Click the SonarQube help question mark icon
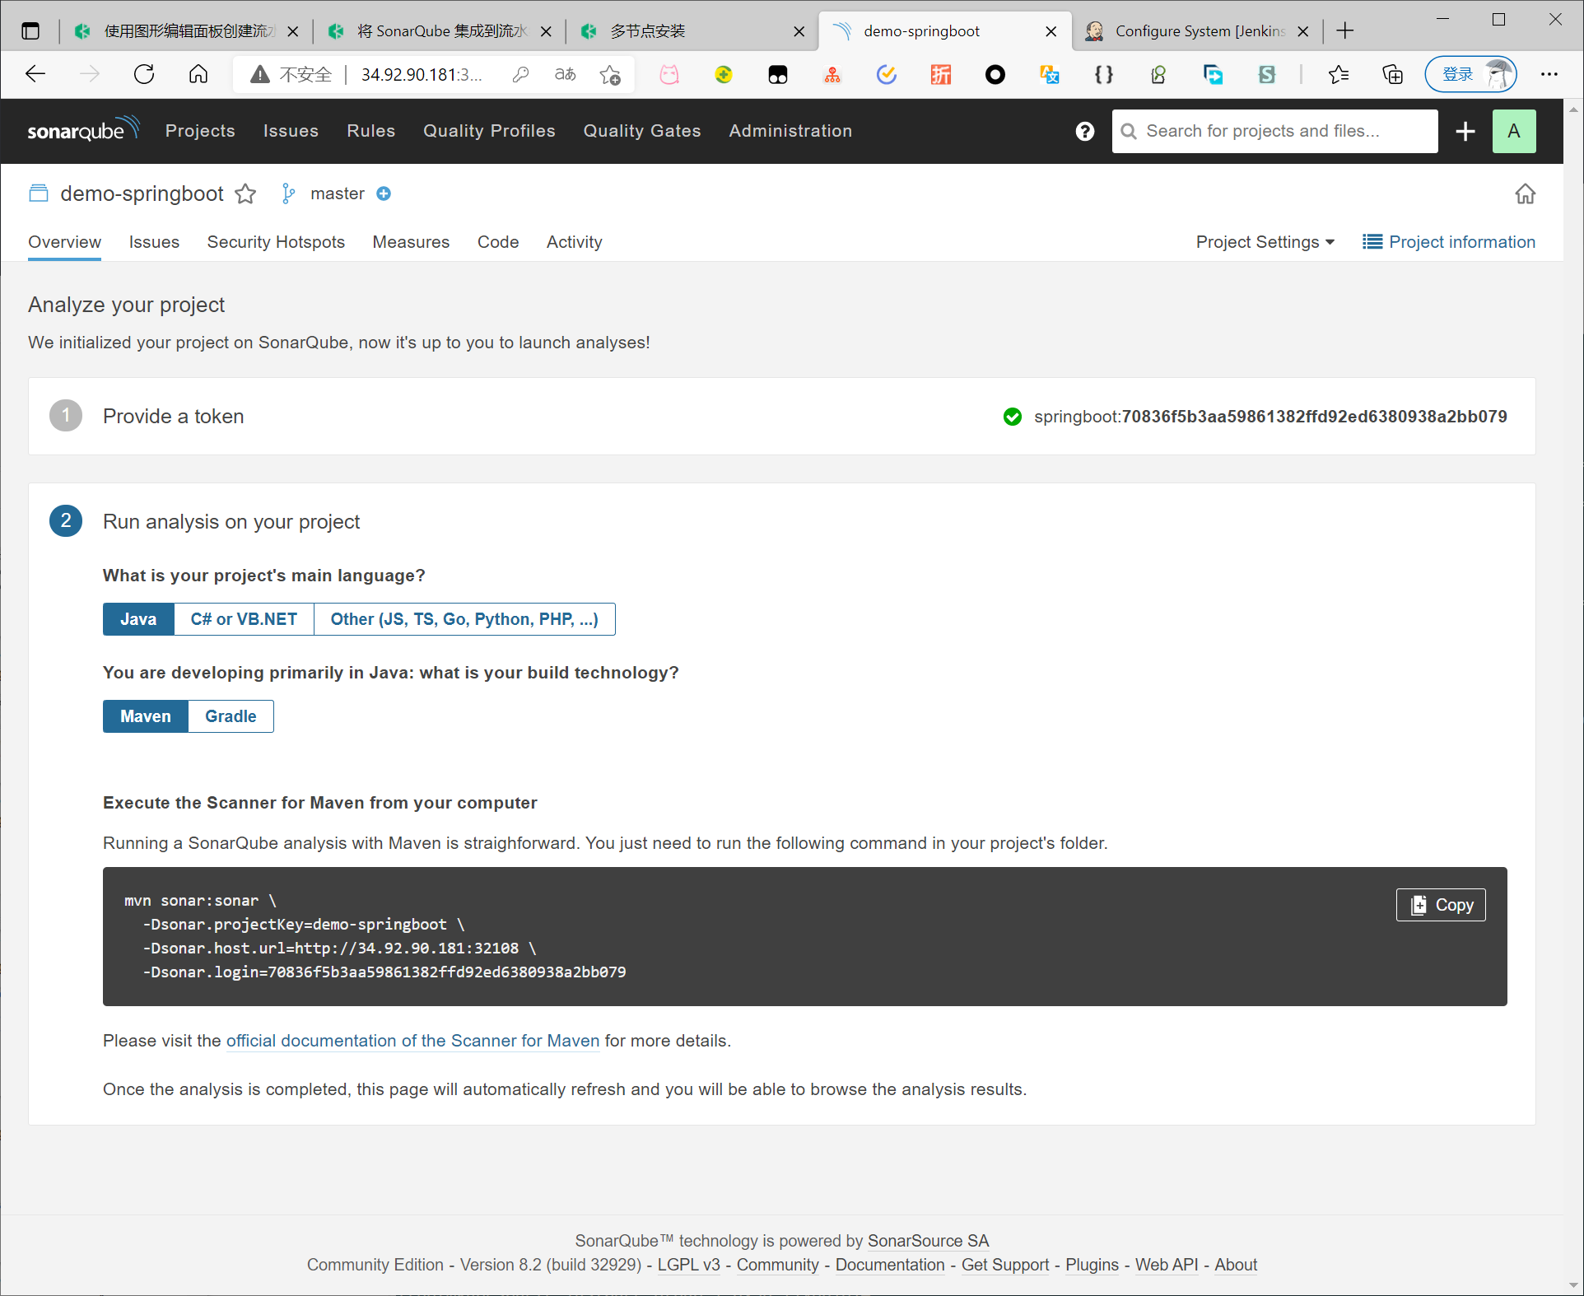 pos(1084,131)
